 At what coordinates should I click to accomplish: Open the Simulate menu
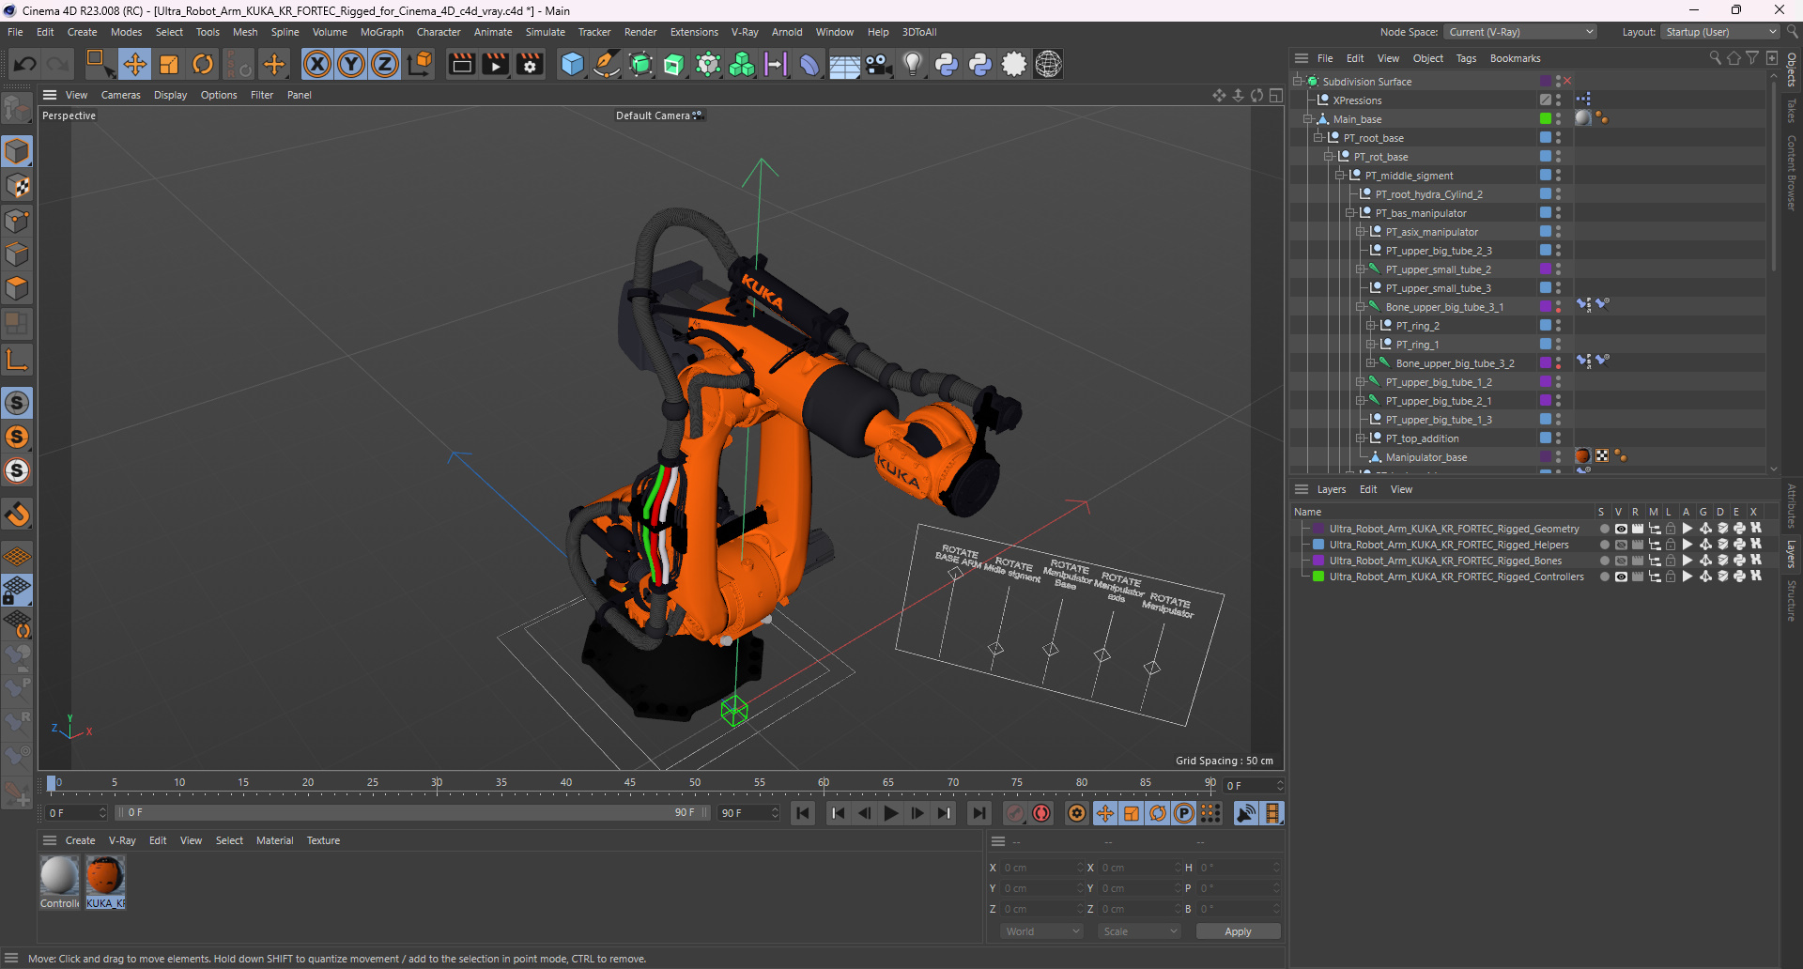545,32
